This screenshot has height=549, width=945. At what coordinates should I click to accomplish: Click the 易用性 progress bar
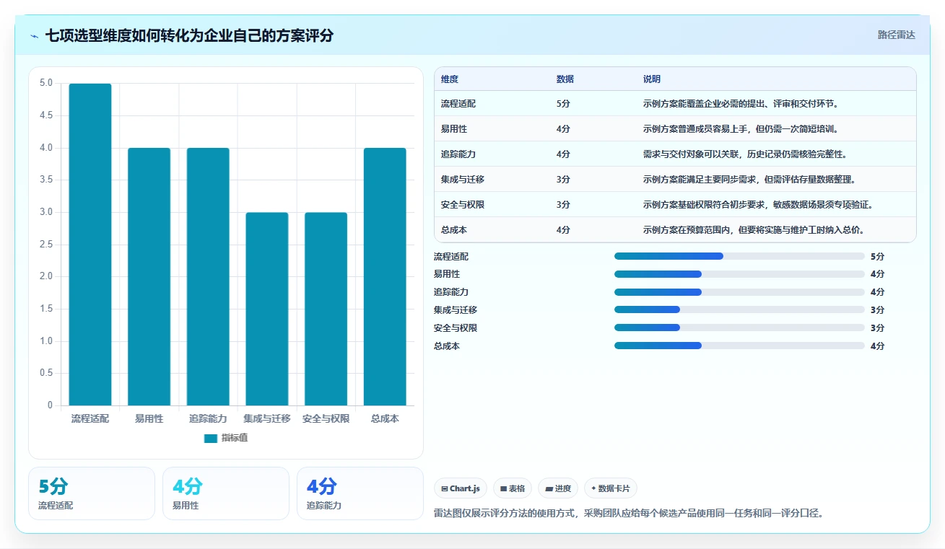(739, 274)
